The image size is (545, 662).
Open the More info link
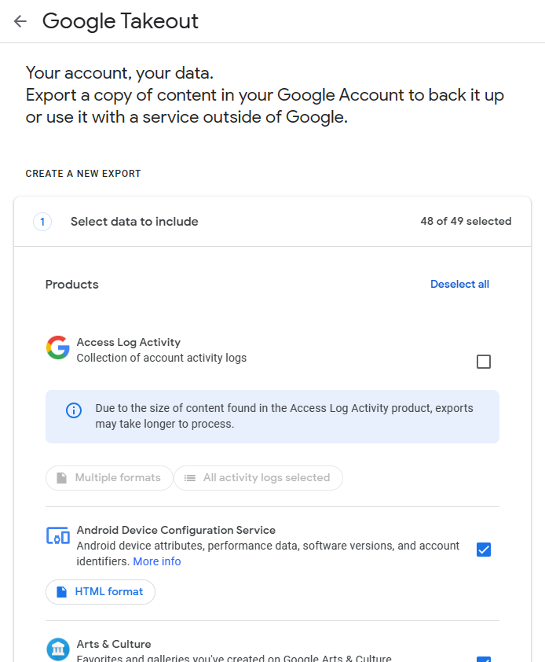[157, 561]
